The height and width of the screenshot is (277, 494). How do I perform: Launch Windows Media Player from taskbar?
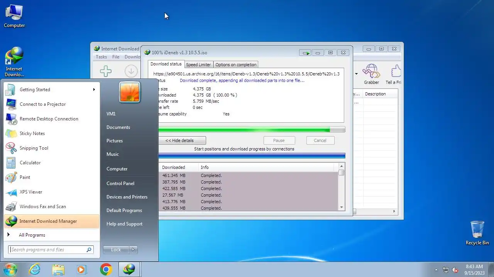pyautogui.click(x=81, y=269)
